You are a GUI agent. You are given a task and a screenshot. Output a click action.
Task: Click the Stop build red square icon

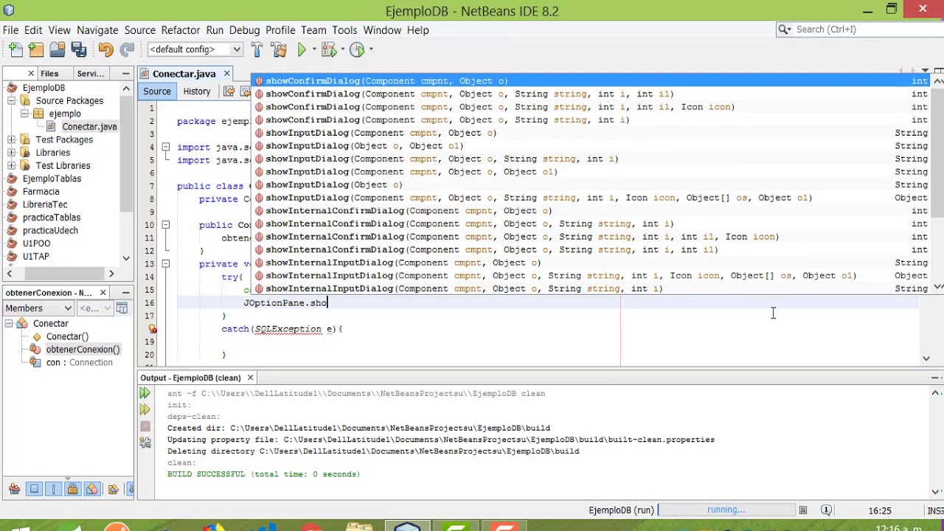(x=145, y=426)
